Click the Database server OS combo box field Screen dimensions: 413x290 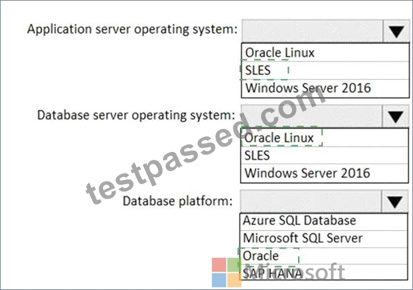click(x=312, y=116)
